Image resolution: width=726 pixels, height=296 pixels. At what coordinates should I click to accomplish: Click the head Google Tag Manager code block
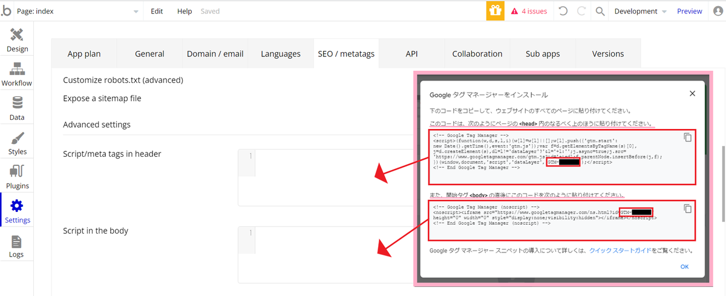click(562, 157)
